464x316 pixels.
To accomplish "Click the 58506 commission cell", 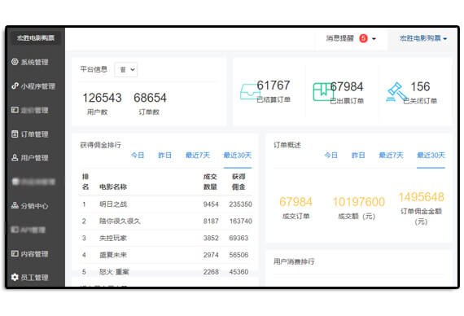I will coord(239,255).
